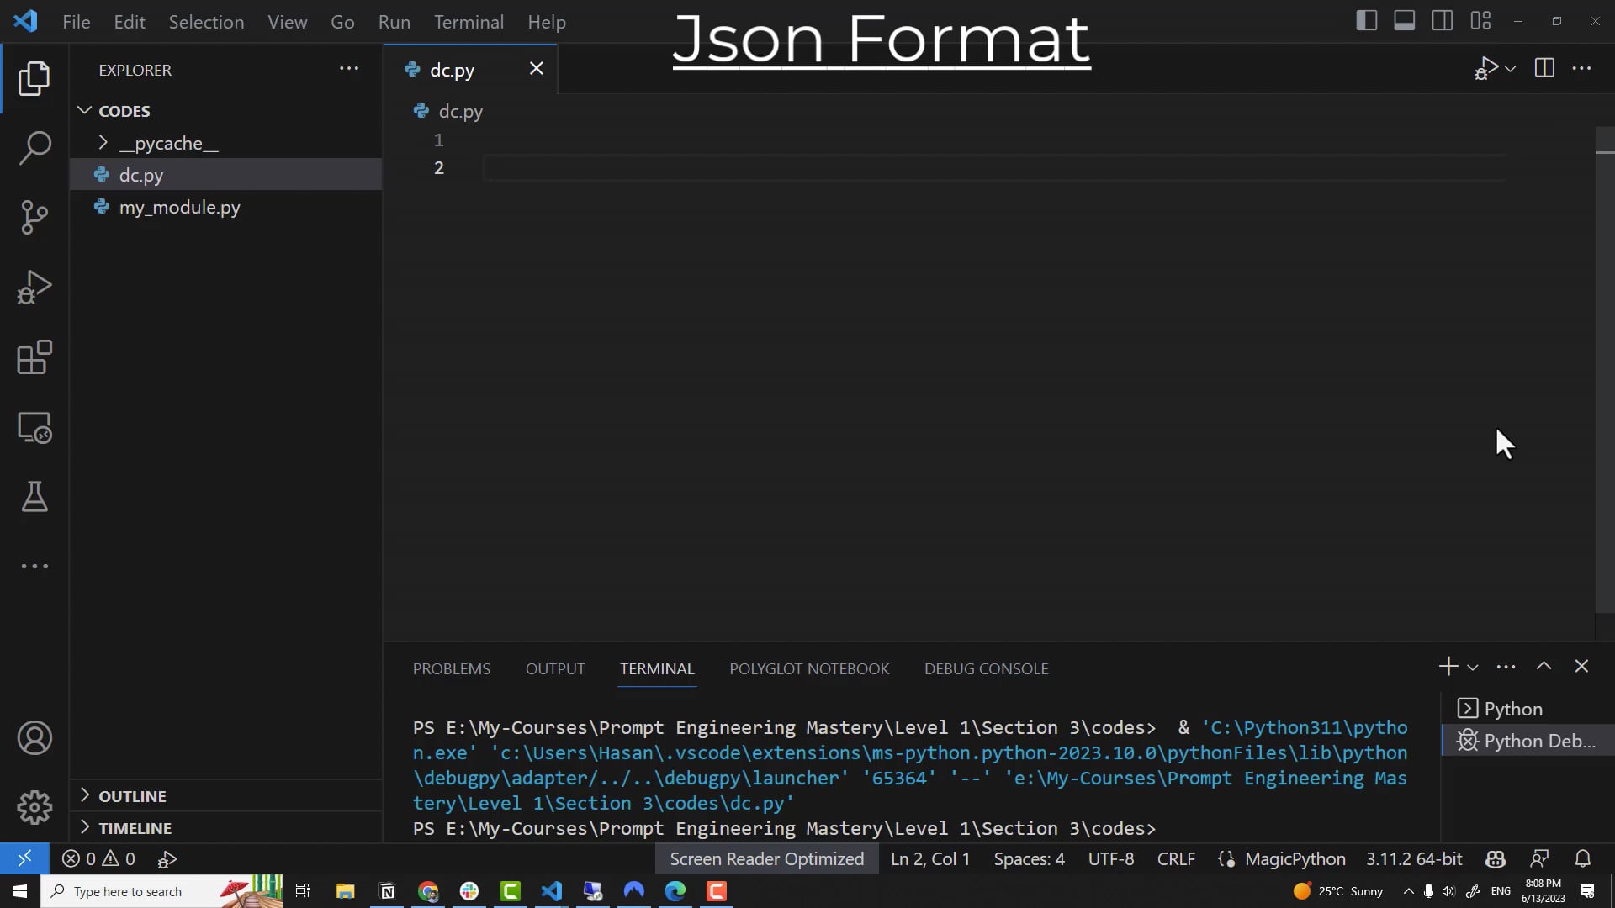1615x908 pixels.
Task: Open the Remote Explorer view
Action: coord(34,428)
